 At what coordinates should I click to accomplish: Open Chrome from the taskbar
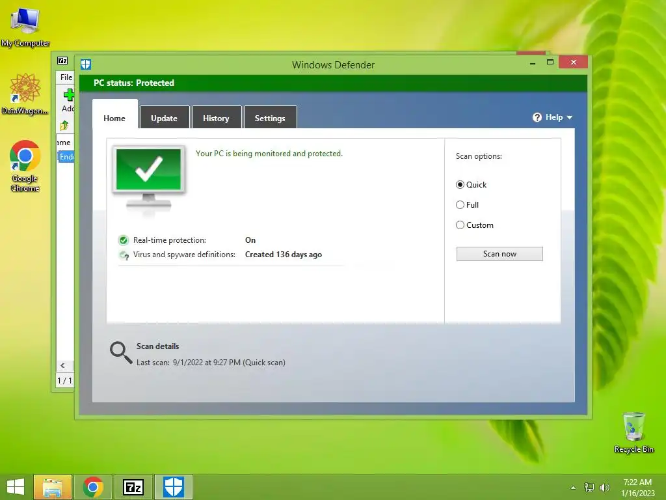pos(93,487)
